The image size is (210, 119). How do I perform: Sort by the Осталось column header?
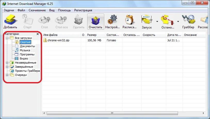(x=132, y=35)
